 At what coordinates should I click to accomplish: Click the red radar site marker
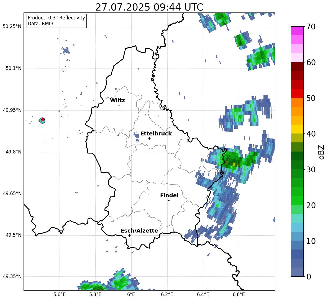coord(43,119)
